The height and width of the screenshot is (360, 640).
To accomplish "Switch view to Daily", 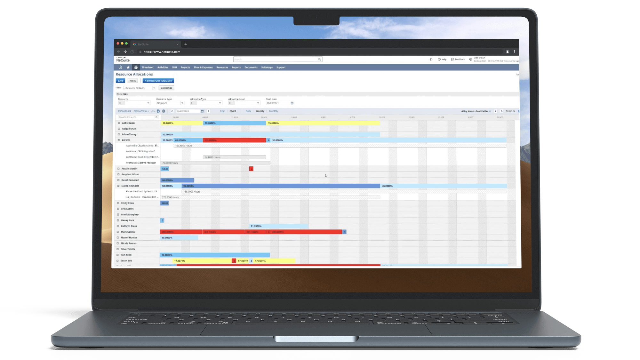I will (x=248, y=111).
